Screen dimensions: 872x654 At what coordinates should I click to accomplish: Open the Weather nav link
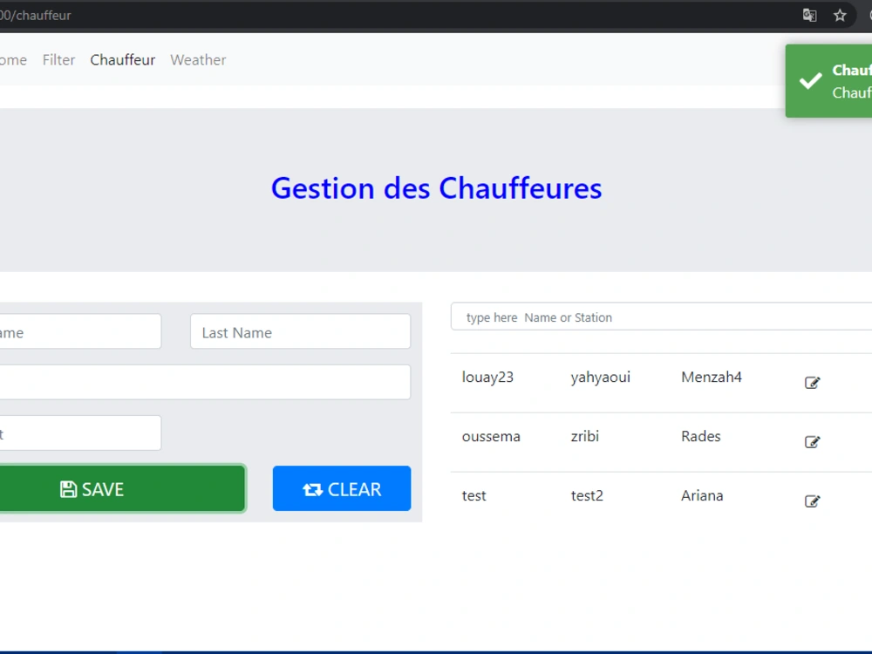coord(198,60)
